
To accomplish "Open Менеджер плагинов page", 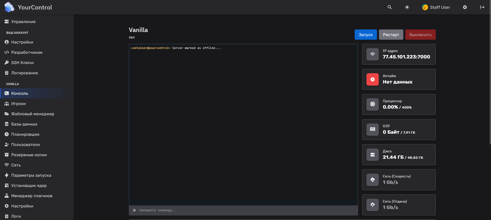I will point(32,196).
